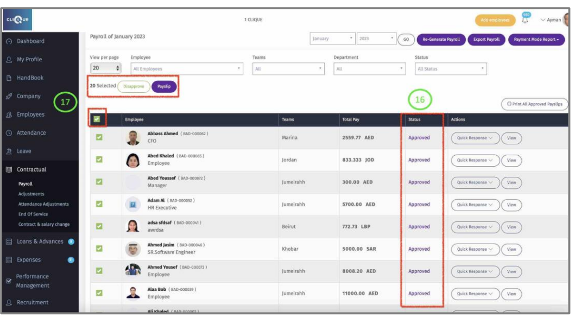Open the All Employees dropdown filter
575x318 pixels.
(186, 69)
